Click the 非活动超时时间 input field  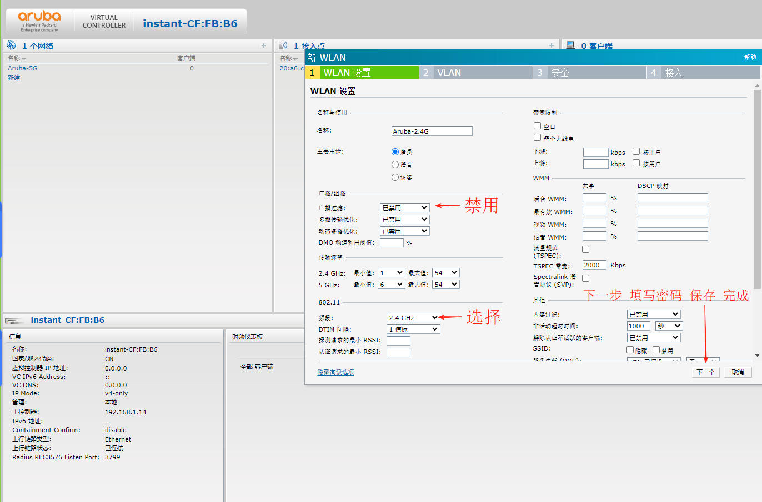tap(639, 326)
